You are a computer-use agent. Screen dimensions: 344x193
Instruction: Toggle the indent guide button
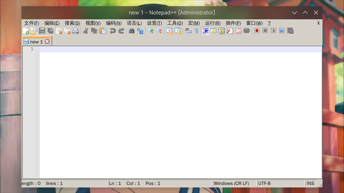[x=205, y=31]
